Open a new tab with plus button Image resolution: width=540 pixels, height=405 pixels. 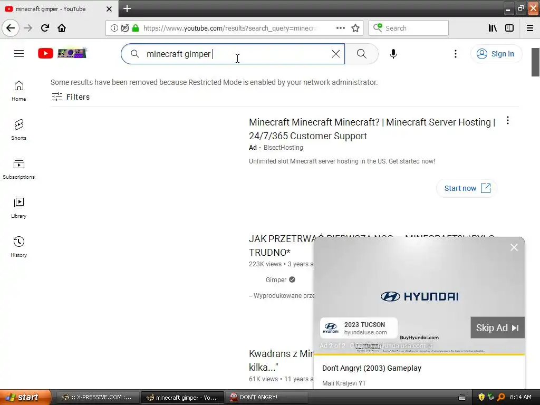click(127, 8)
